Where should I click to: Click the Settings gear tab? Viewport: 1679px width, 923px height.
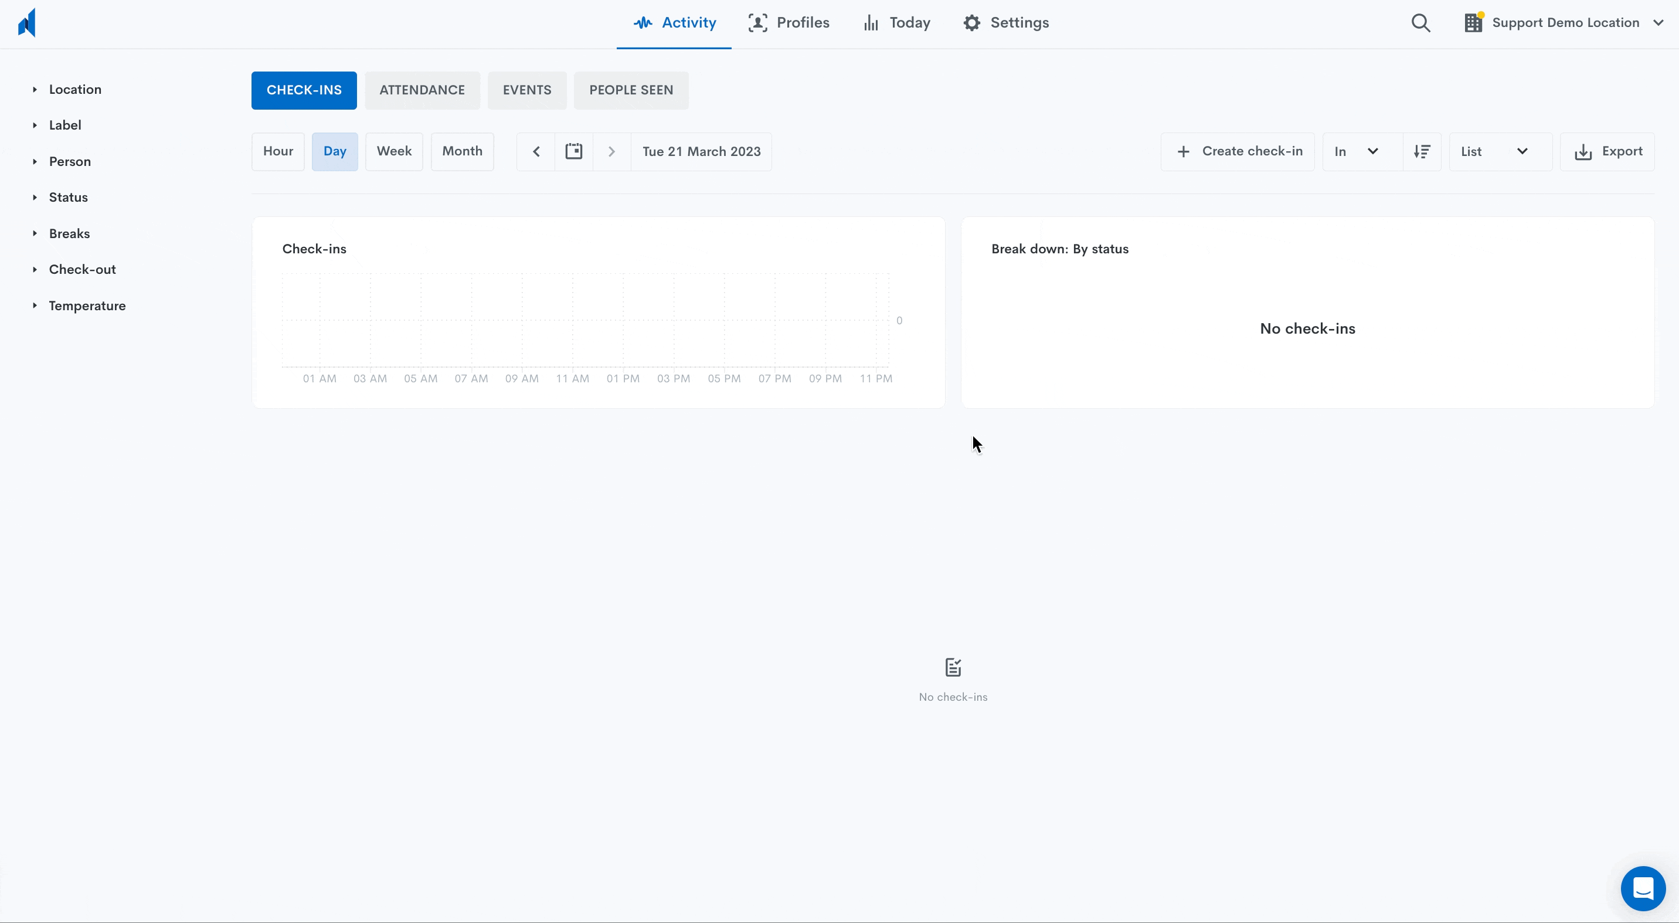pyautogui.click(x=1006, y=23)
